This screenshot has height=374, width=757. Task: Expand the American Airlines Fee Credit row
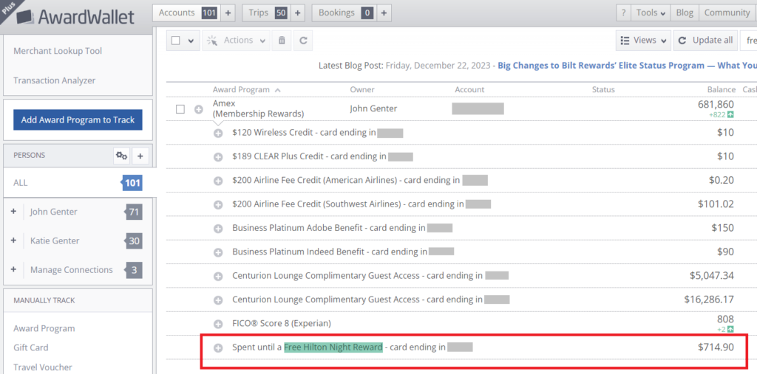[218, 181]
